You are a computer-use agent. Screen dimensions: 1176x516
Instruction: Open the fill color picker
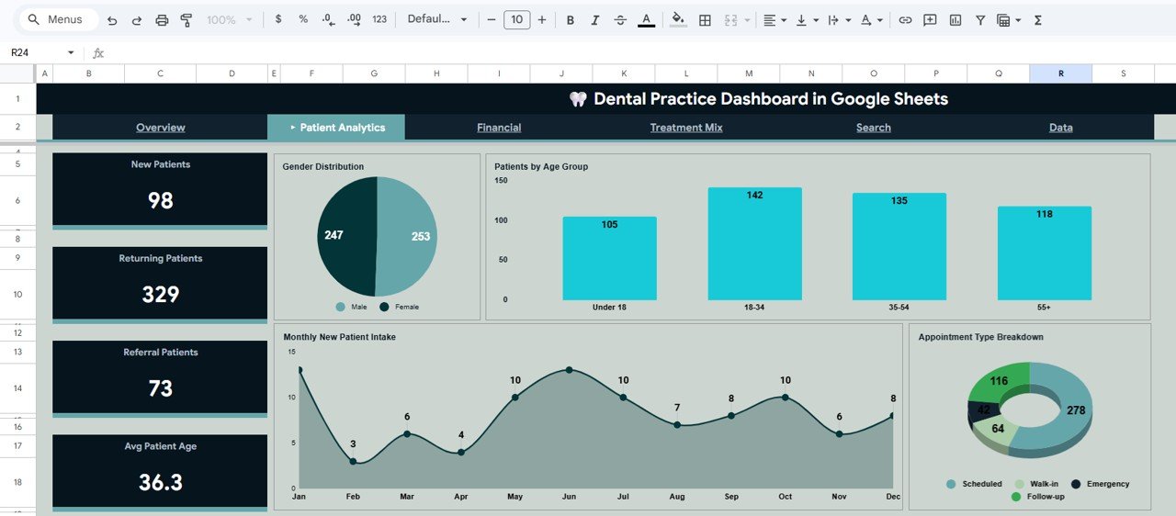pyautogui.click(x=678, y=20)
